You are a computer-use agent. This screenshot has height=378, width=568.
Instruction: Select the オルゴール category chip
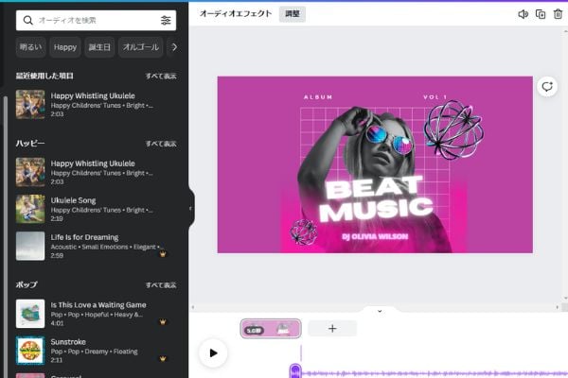(140, 47)
